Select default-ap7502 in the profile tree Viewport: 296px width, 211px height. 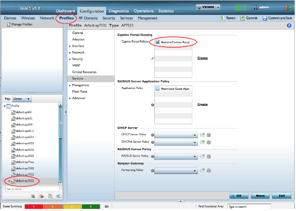(x=25, y=168)
